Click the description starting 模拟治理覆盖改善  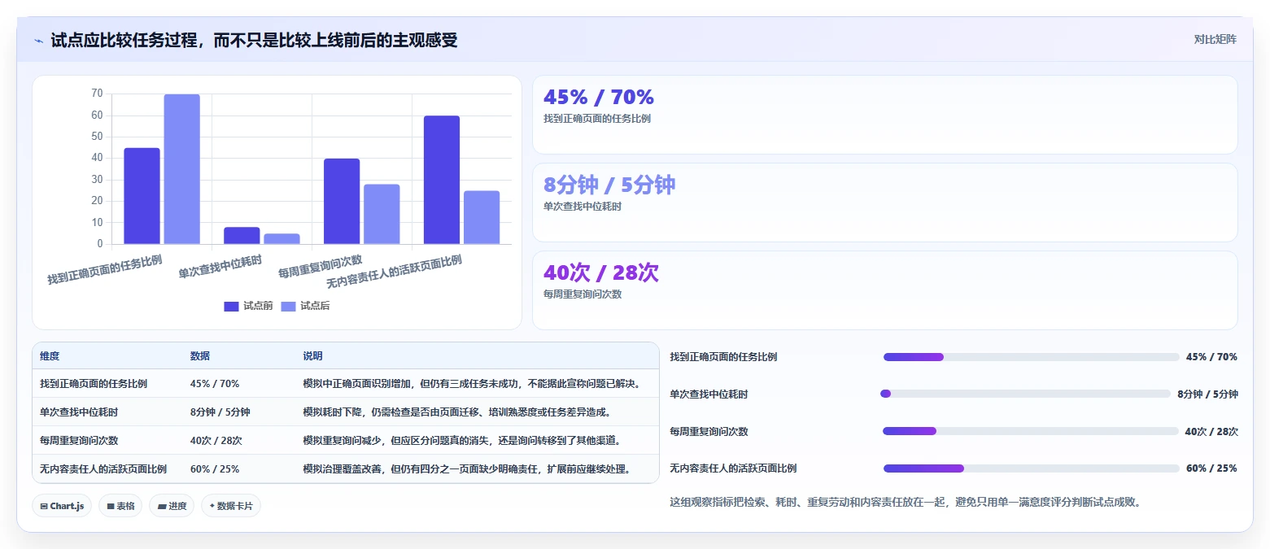pos(468,468)
